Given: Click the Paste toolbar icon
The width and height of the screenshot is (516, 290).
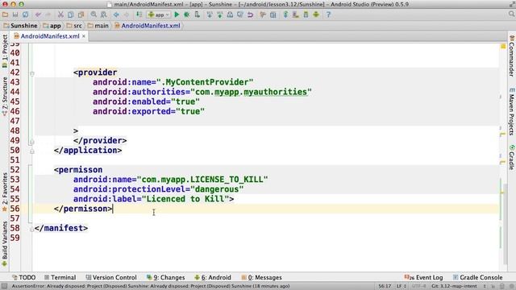Looking at the screenshot, I should pos(81,14).
